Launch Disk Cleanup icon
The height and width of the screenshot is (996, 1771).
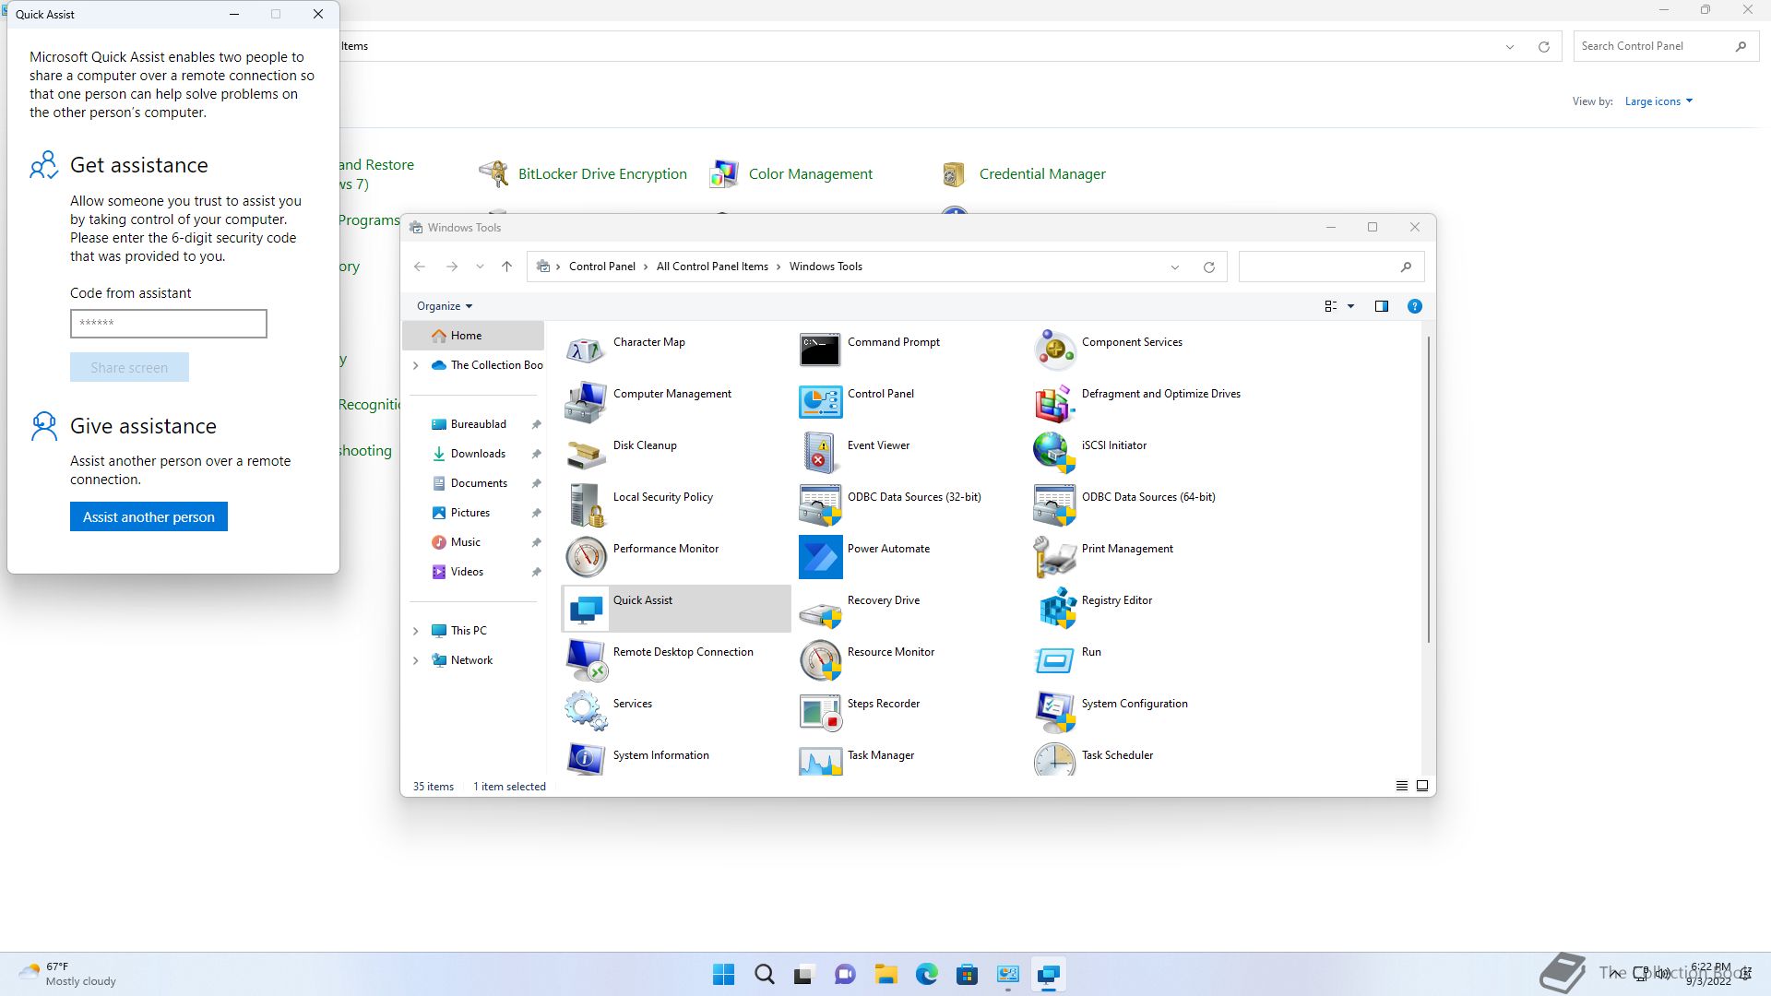(x=585, y=454)
